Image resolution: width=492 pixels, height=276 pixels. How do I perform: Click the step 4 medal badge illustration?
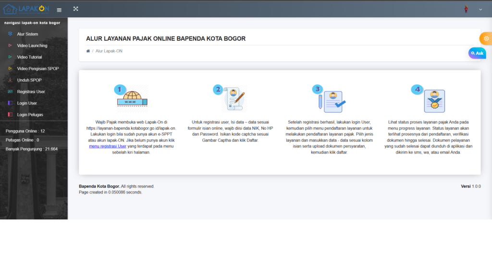click(x=428, y=98)
